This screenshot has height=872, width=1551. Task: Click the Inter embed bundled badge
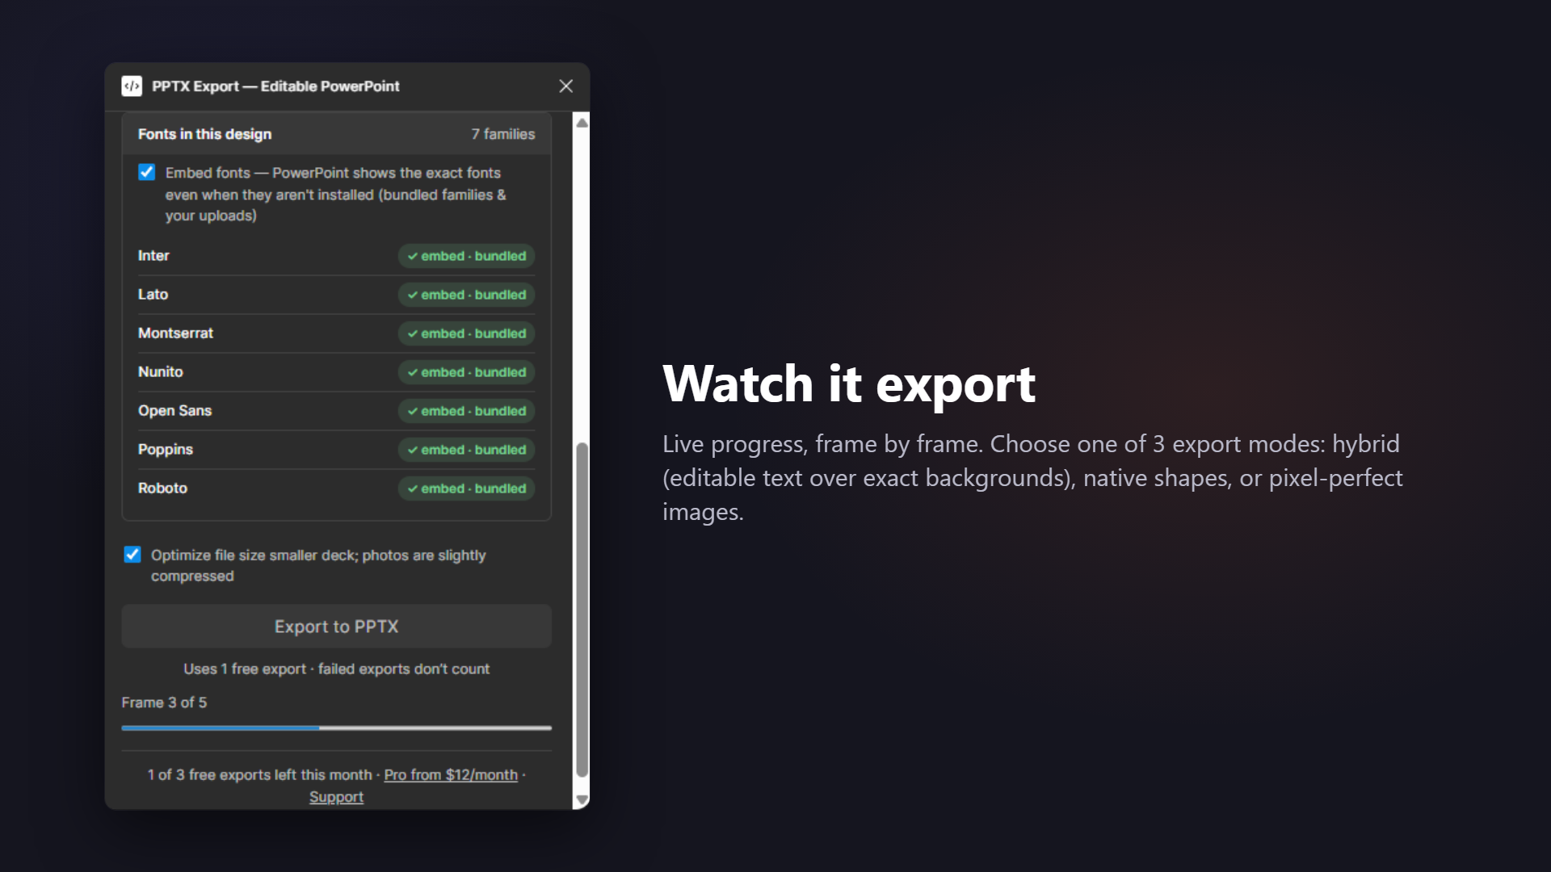click(466, 256)
